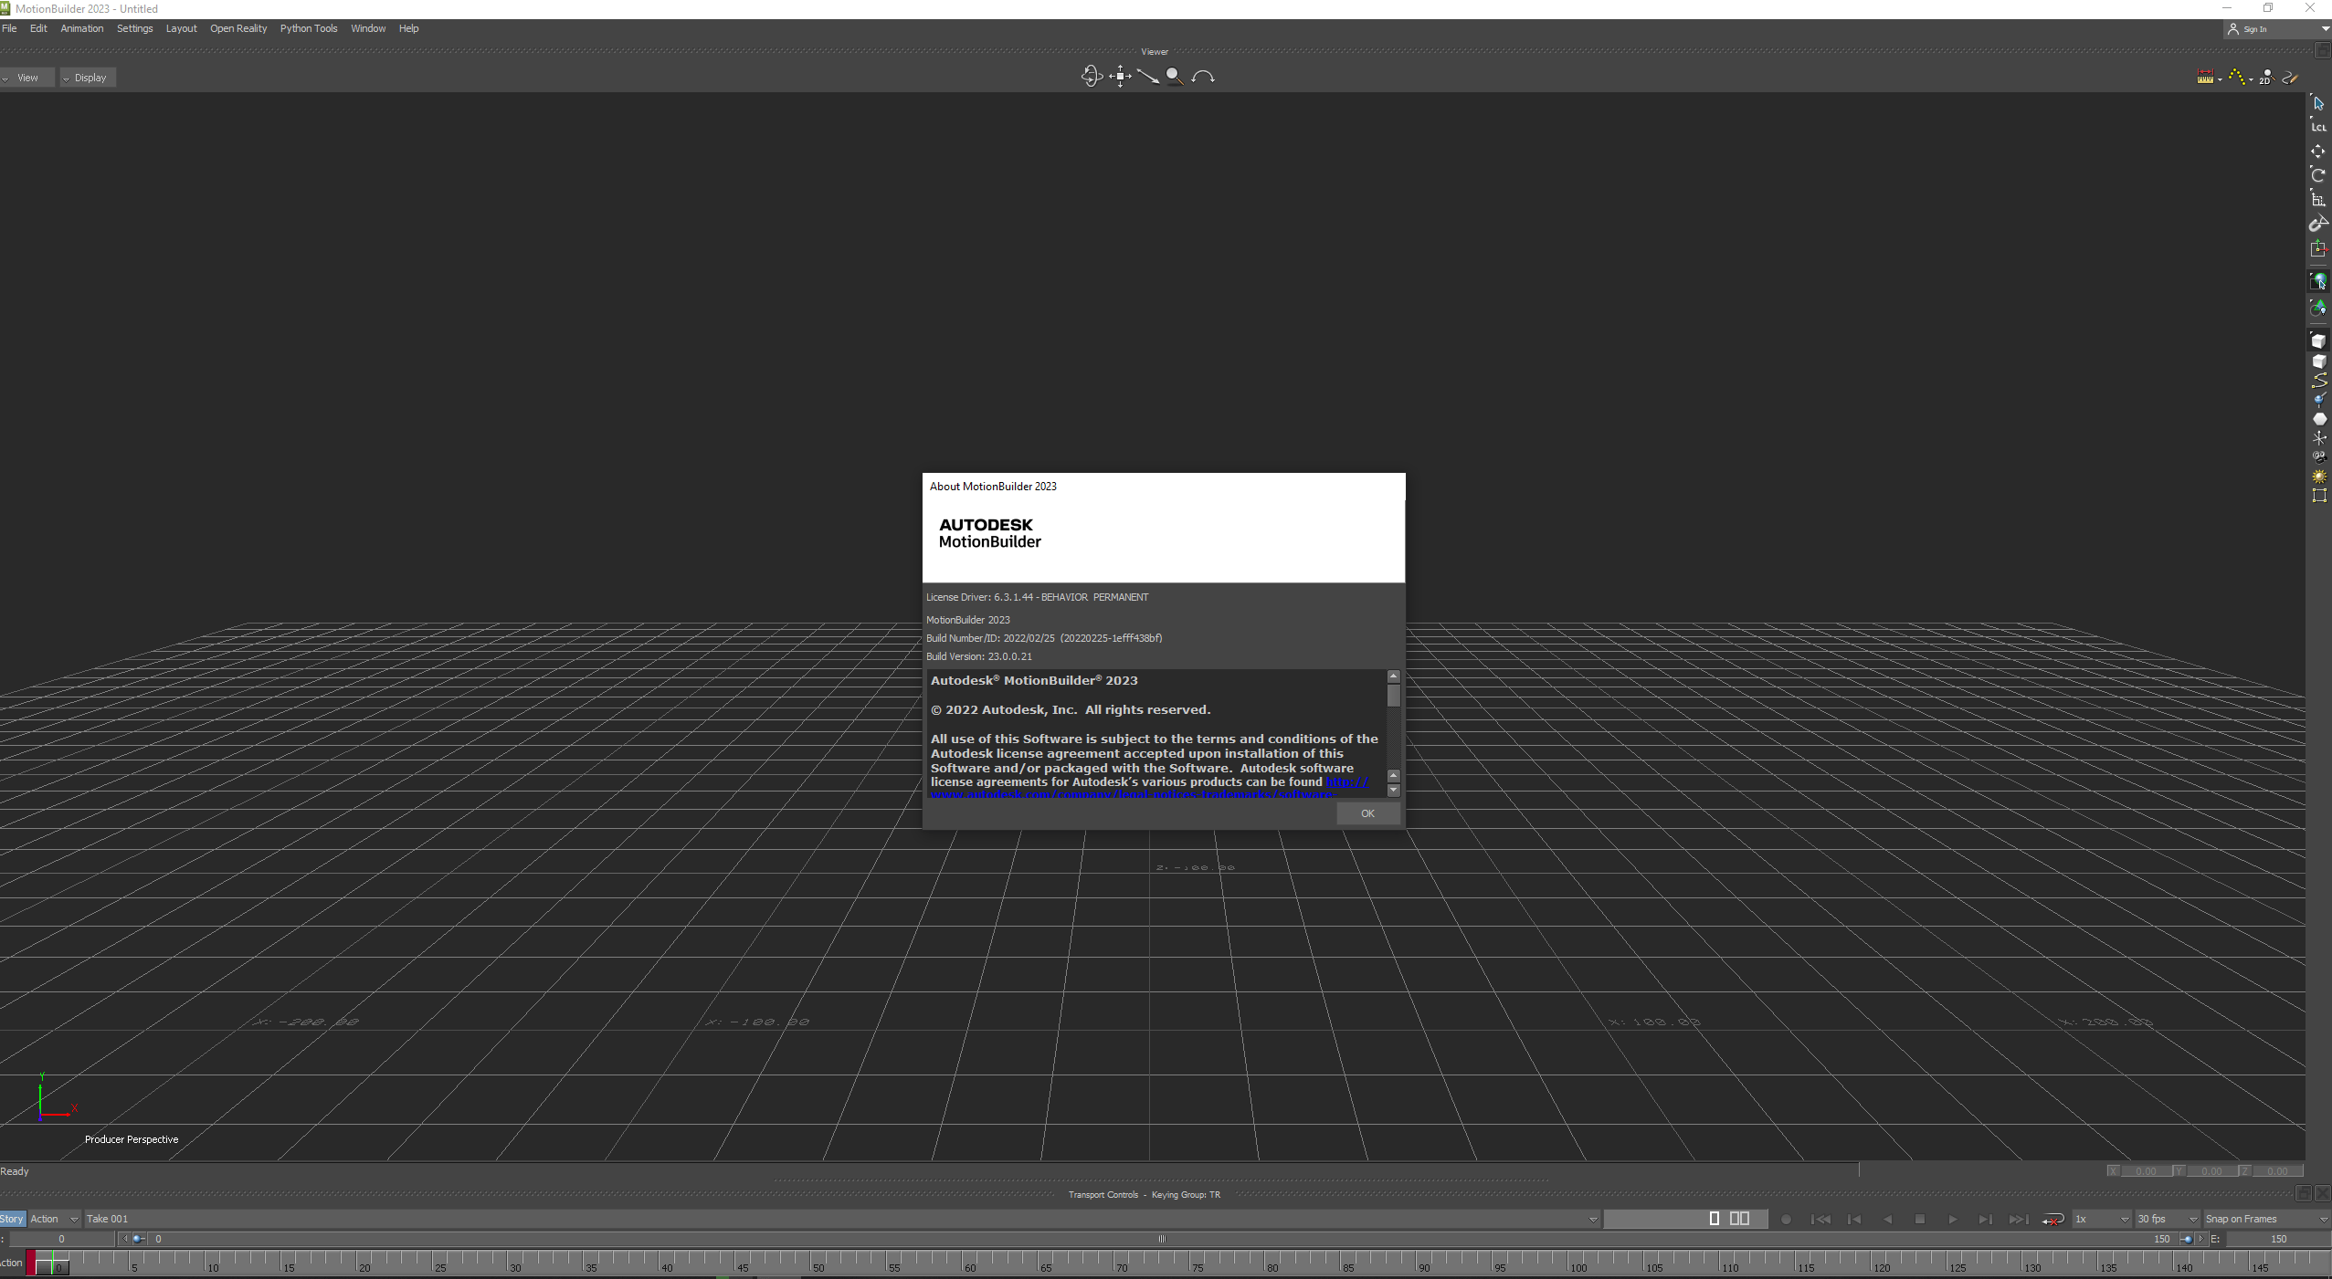
Task: Click OK button to close About dialog
Action: (x=1366, y=812)
